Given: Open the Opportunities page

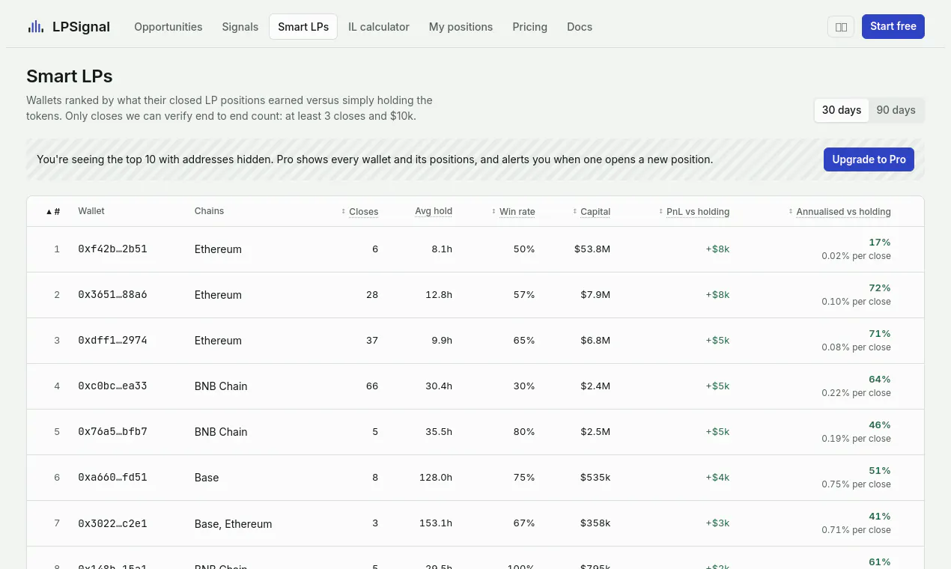Looking at the screenshot, I should (x=168, y=27).
